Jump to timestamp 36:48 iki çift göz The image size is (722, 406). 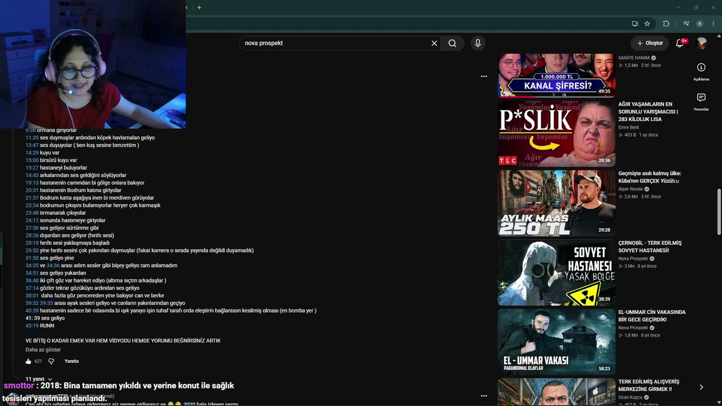tap(32, 281)
